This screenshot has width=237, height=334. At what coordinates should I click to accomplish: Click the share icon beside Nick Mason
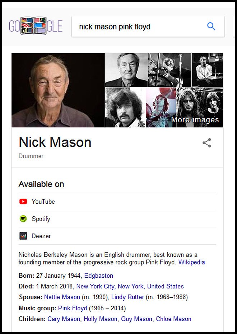tap(207, 143)
